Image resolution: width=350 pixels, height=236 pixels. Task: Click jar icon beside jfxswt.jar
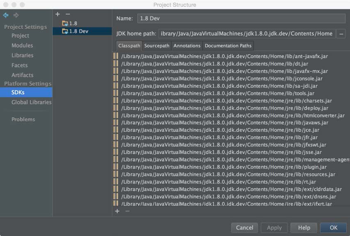[116, 144]
